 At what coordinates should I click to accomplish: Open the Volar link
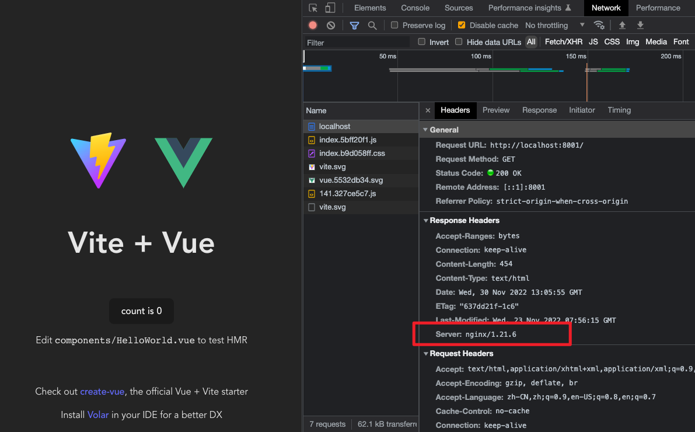click(x=98, y=415)
